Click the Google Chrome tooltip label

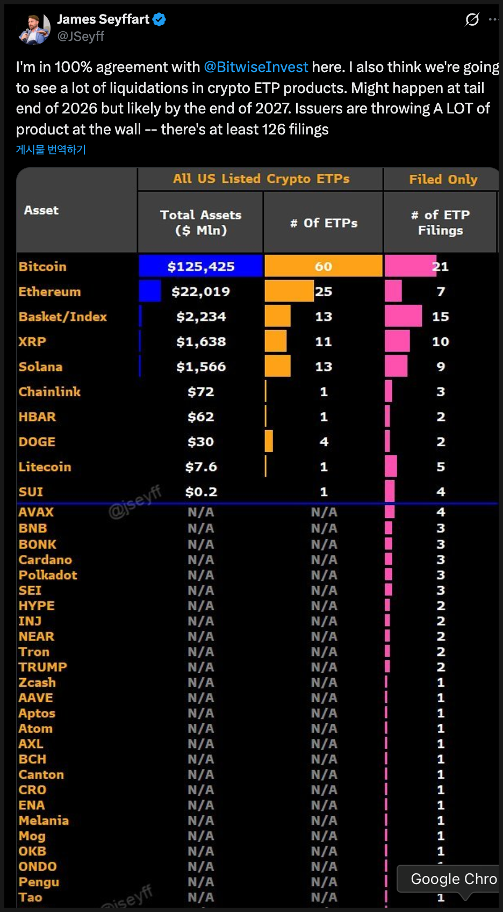point(453,879)
